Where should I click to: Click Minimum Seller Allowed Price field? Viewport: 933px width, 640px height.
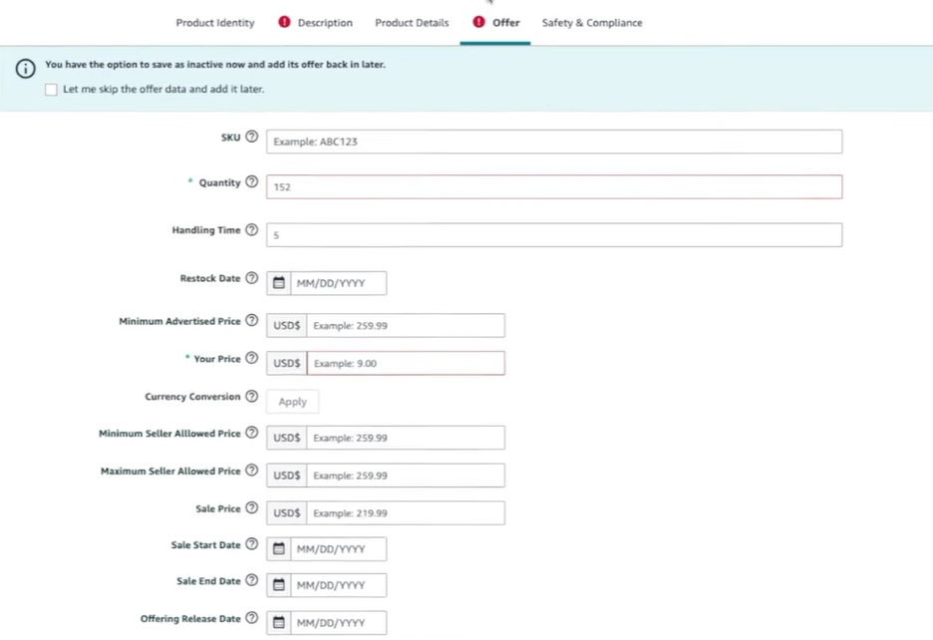[406, 438]
